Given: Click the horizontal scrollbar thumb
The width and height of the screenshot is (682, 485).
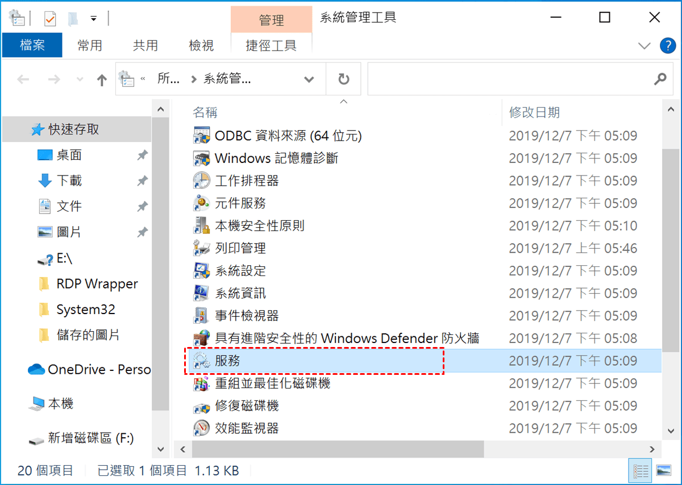Looking at the screenshot, I should point(338,449).
